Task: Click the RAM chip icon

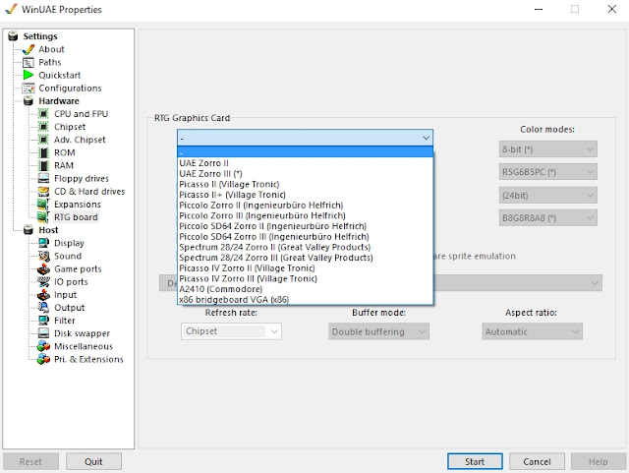Action: pos(43,165)
